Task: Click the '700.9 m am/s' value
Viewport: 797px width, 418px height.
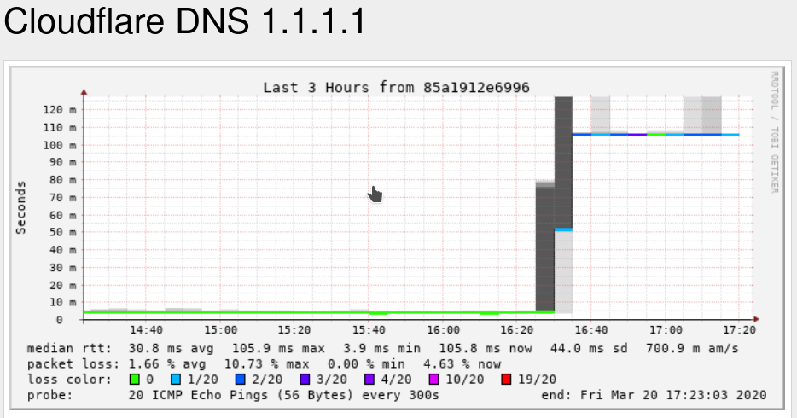Action: [x=692, y=349]
